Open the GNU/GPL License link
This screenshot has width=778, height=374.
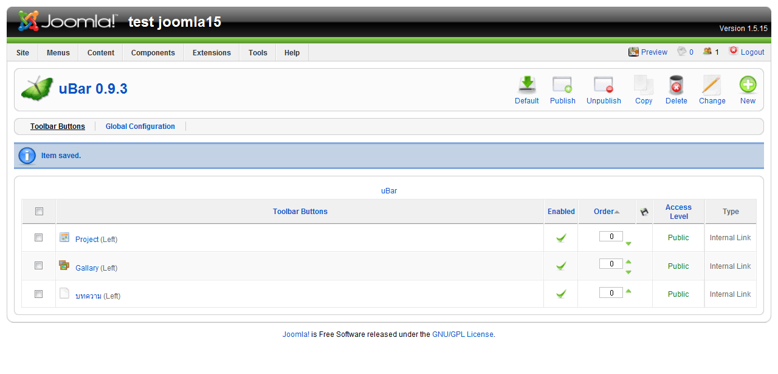click(463, 334)
